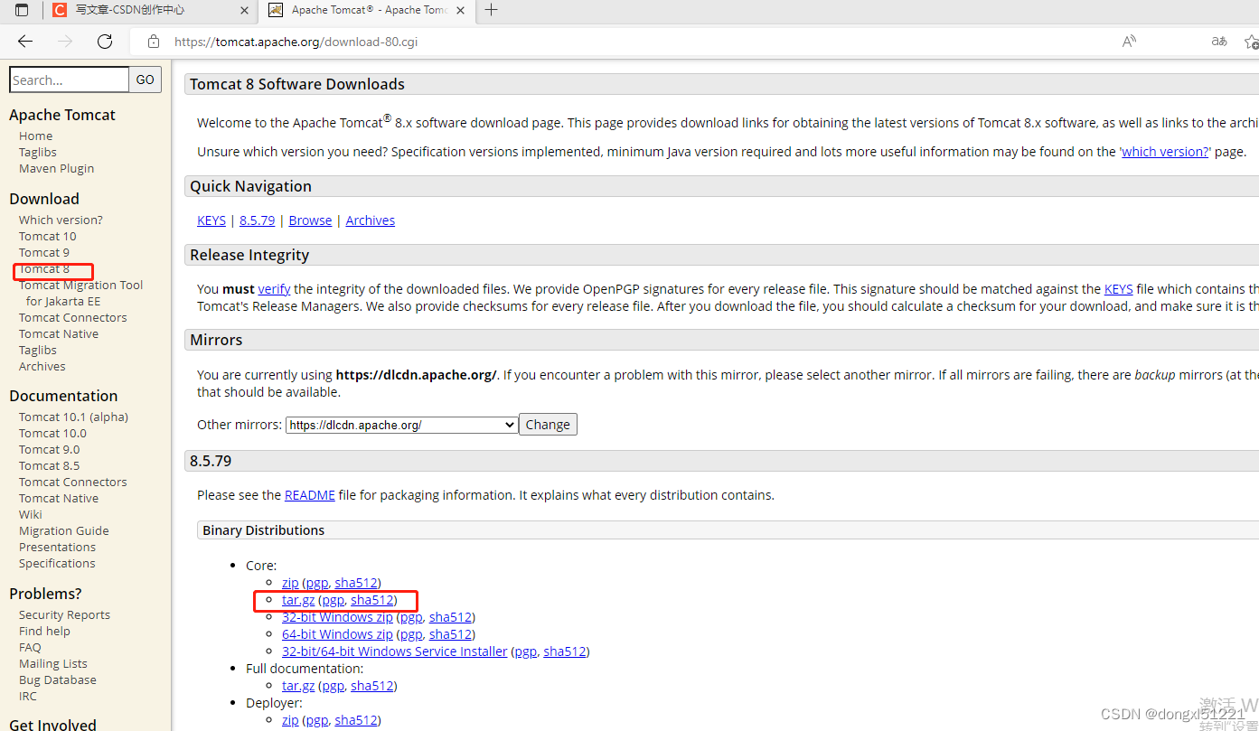Screen dimensions: 1259x731
Task: Open a new tab with plus icon
Action: tap(491, 10)
